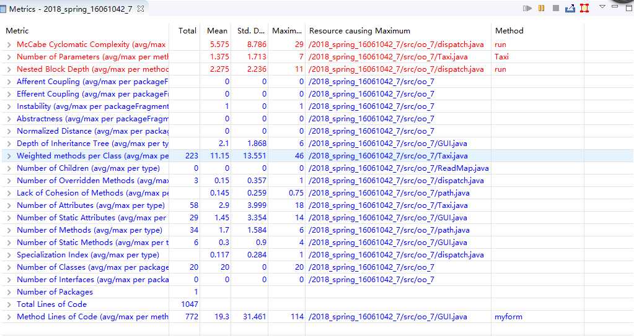The width and height of the screenshot is (634, 336).
Task: Expand Total Lines of Code row
Action: click(9, 305)
